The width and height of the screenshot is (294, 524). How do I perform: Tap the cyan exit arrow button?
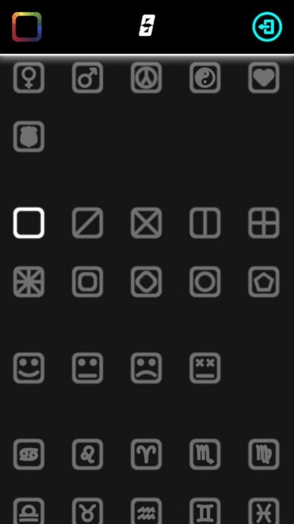point(267,27)
